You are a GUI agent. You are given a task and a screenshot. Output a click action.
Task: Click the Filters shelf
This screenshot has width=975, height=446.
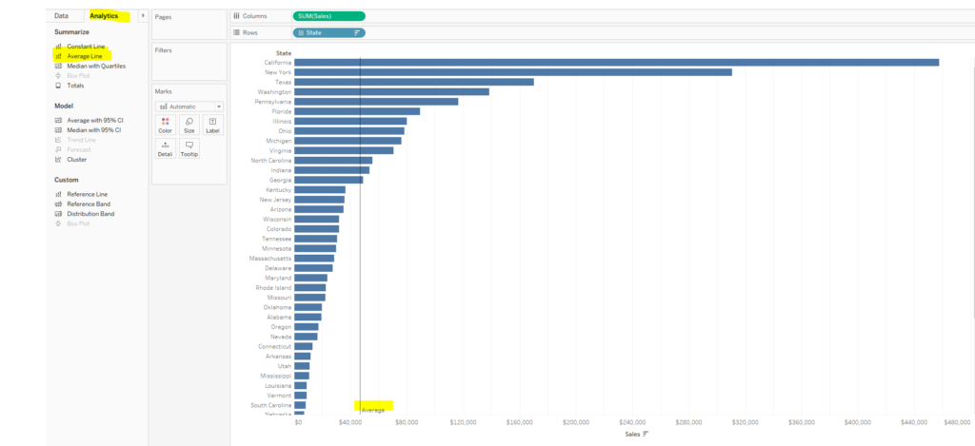[189, 62]
